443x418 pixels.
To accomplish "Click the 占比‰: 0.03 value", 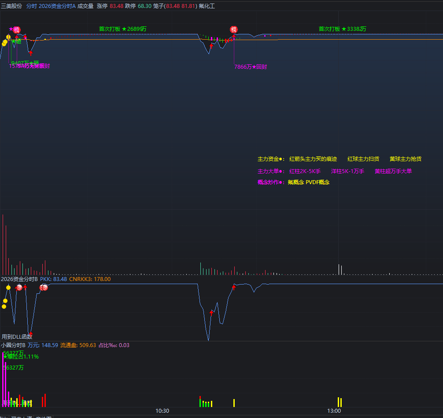I will (x=114, y=345).
